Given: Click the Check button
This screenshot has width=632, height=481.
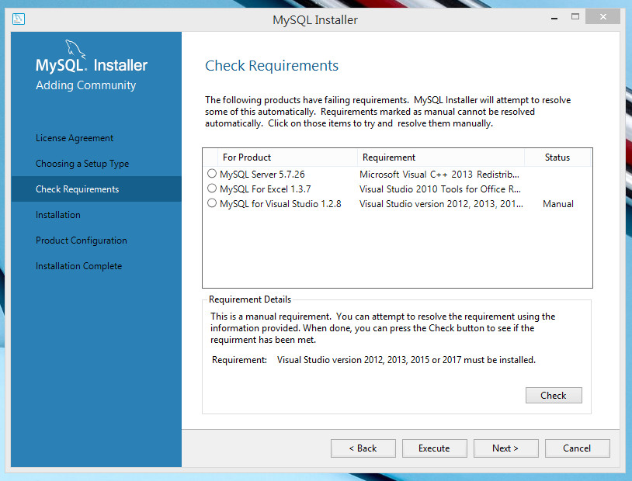Looking at the screenshot, I should (554, 395).
